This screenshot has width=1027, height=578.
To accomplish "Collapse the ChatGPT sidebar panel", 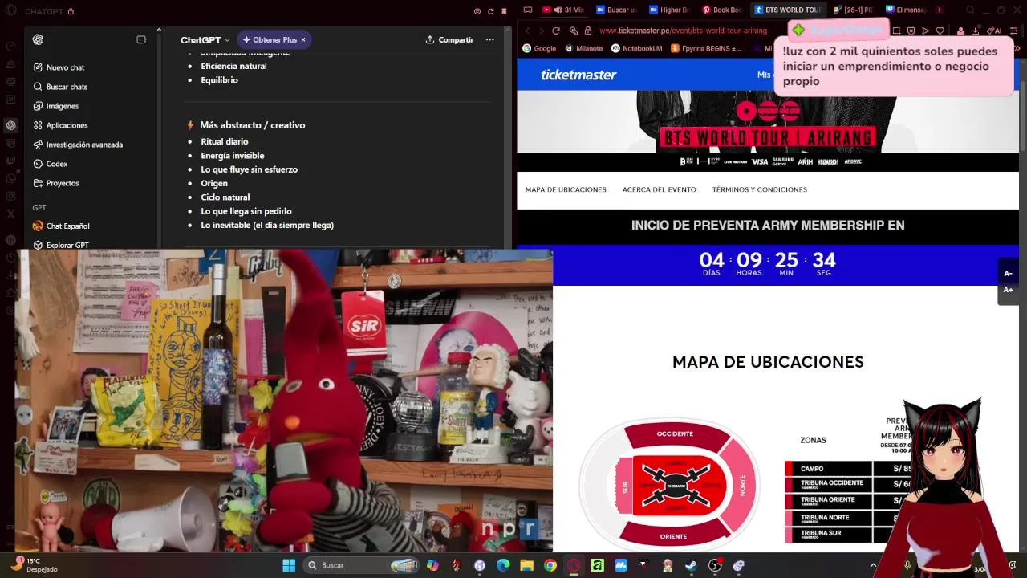I will [141, 39].
